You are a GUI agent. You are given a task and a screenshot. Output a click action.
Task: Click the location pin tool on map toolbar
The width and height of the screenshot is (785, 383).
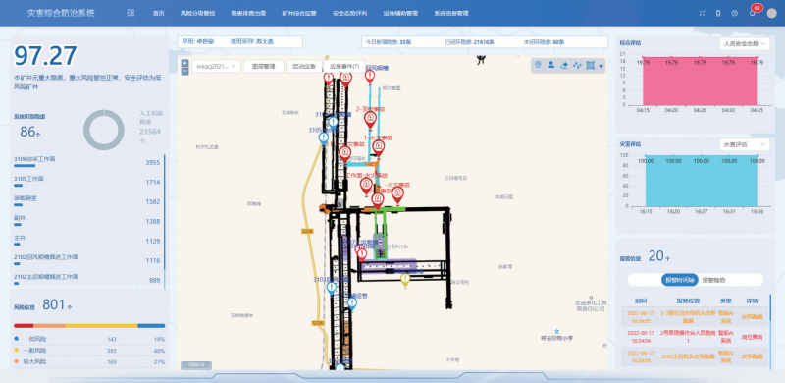coord(538,65)
